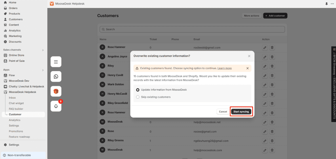Expand the Sales channels section chevron
The width and height of the screenshot is (336, 159).
pos(43,50)
